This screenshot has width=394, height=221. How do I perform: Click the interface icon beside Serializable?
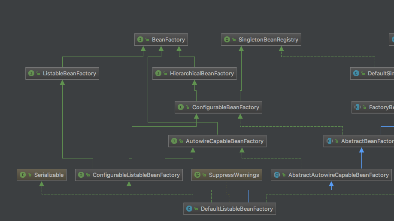click(x=23, y=175)
